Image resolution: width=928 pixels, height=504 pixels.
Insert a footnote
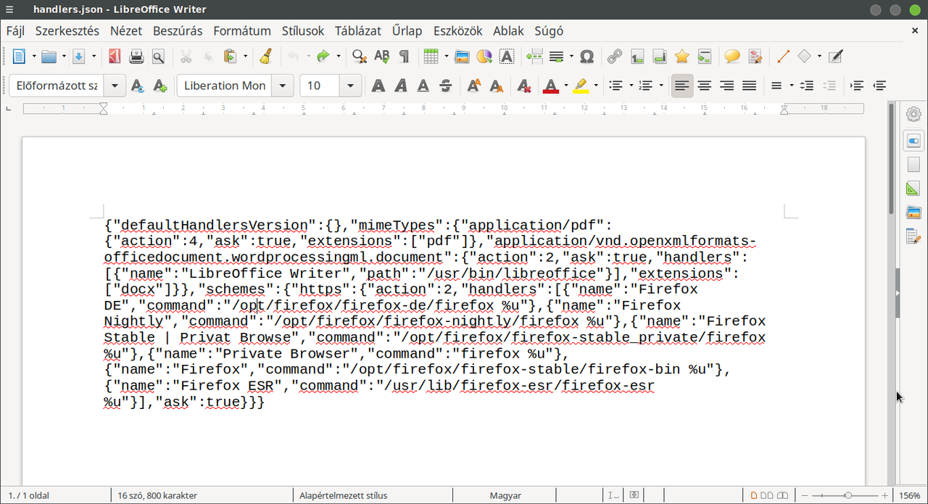point(637,56)
